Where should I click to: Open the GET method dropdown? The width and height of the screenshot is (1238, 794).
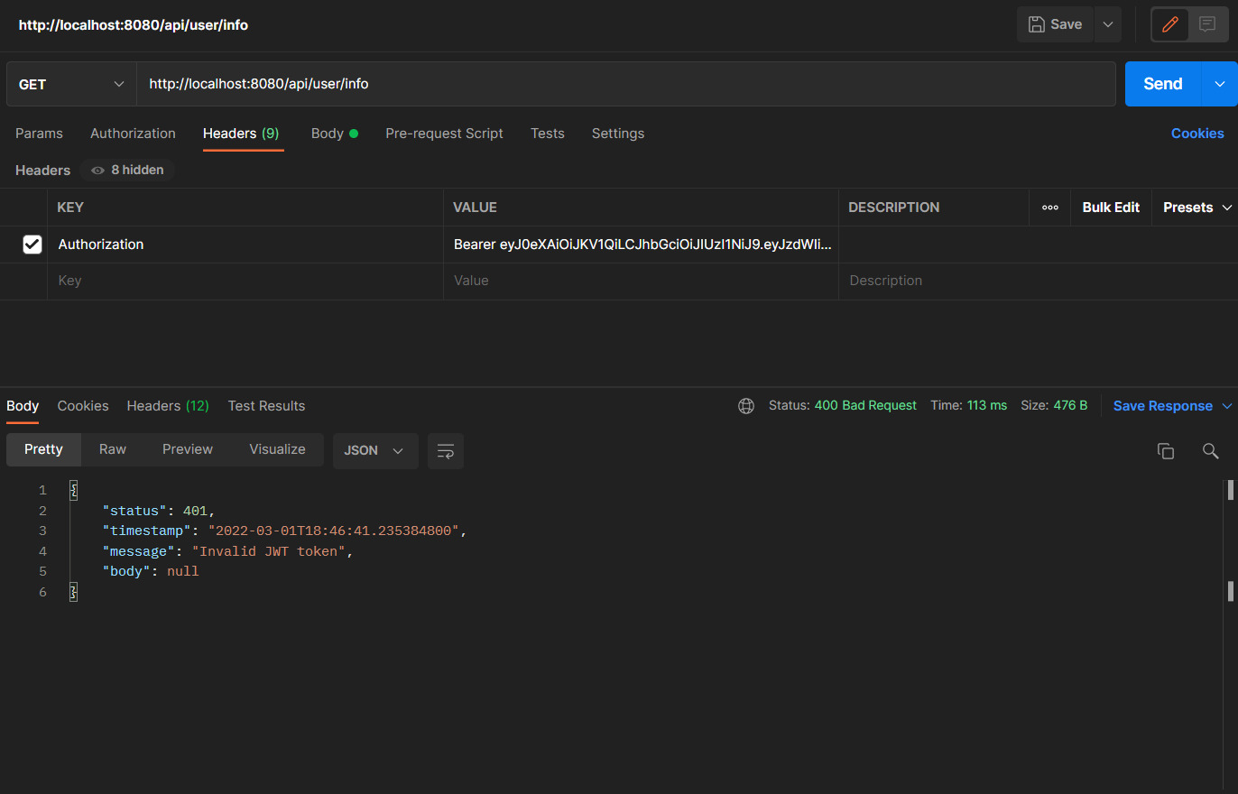71,84
